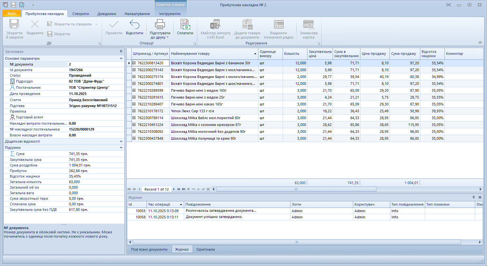Viewport: 487px width, 266px height.
Task: Expand row plus box for Чіпси Люкс
Action: (x=134, y=111)
